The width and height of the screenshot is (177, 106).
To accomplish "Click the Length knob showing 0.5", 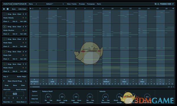I will point(62,97).
